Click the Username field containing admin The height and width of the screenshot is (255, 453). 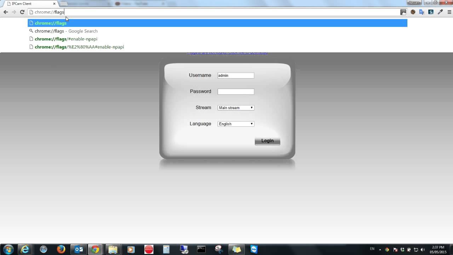point(236,75)
